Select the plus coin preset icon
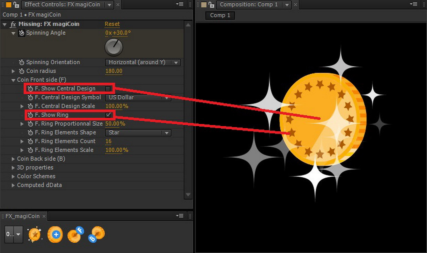The width and height of the screenshot is (427, 253). [x=55, y=234]
